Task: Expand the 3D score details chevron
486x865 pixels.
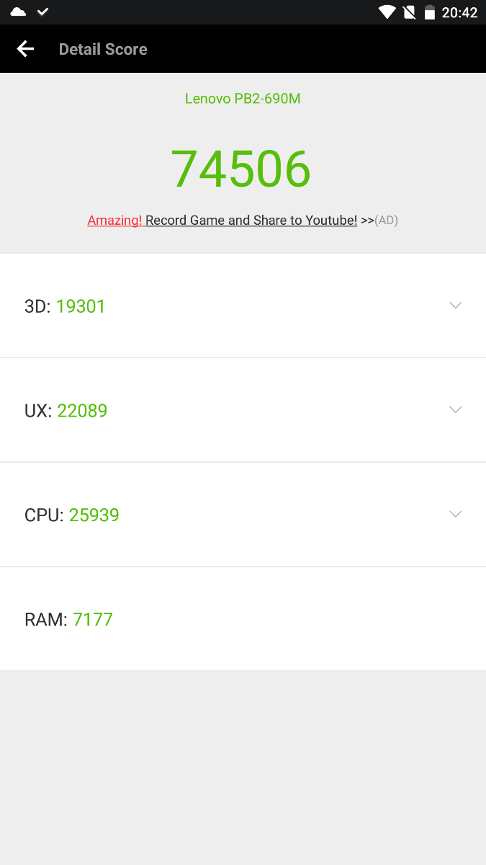Action: pos(455,306)
